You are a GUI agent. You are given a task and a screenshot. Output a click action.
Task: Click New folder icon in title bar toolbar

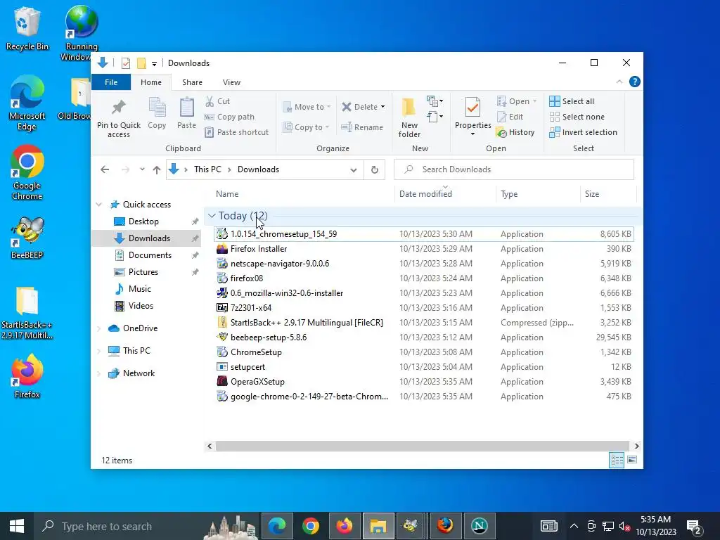pos(141,63)
